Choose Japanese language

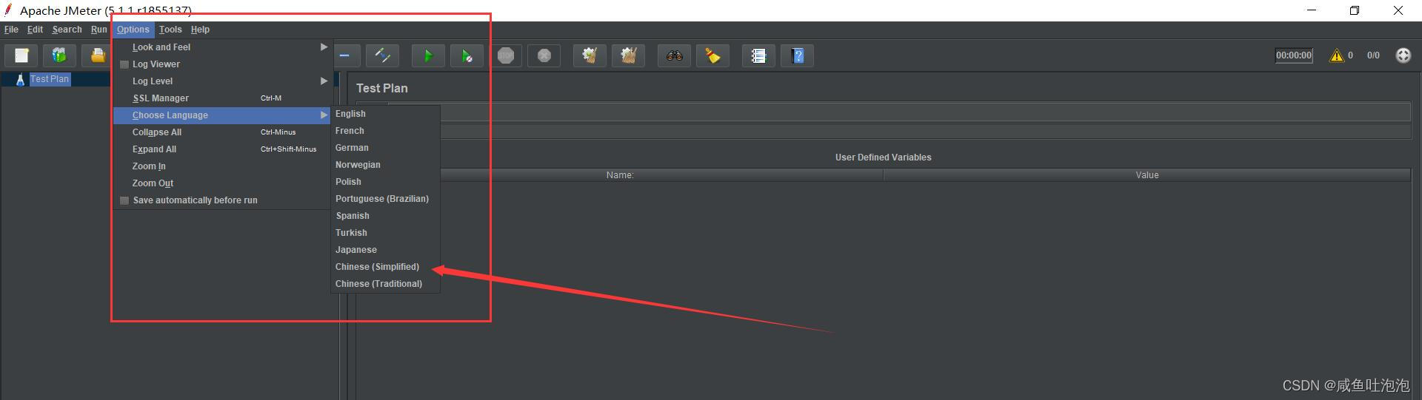[x=385, y=250]
